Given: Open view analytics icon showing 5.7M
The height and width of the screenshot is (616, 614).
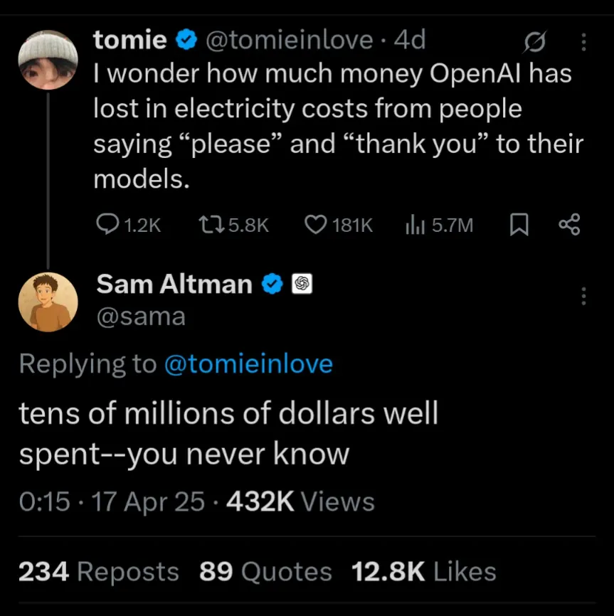Looking at the screenshot, I should tap(415, 225).
